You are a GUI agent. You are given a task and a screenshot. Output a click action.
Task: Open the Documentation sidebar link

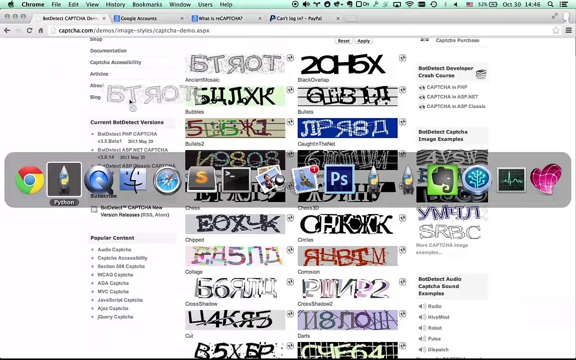click(108, 50)
